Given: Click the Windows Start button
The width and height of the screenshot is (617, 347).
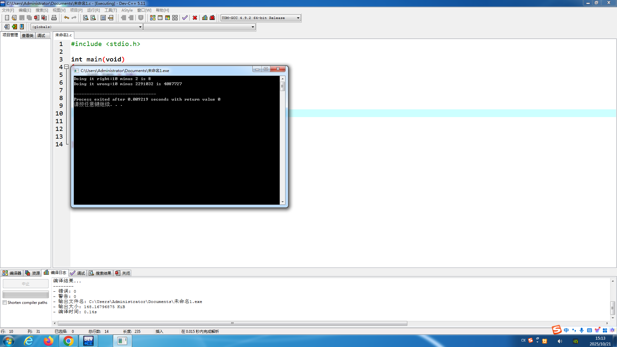Looking at the screenshot, I should click(x=9, y=341).
